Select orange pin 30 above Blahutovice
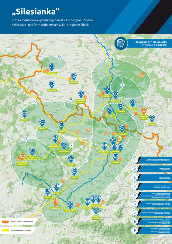 55,202
